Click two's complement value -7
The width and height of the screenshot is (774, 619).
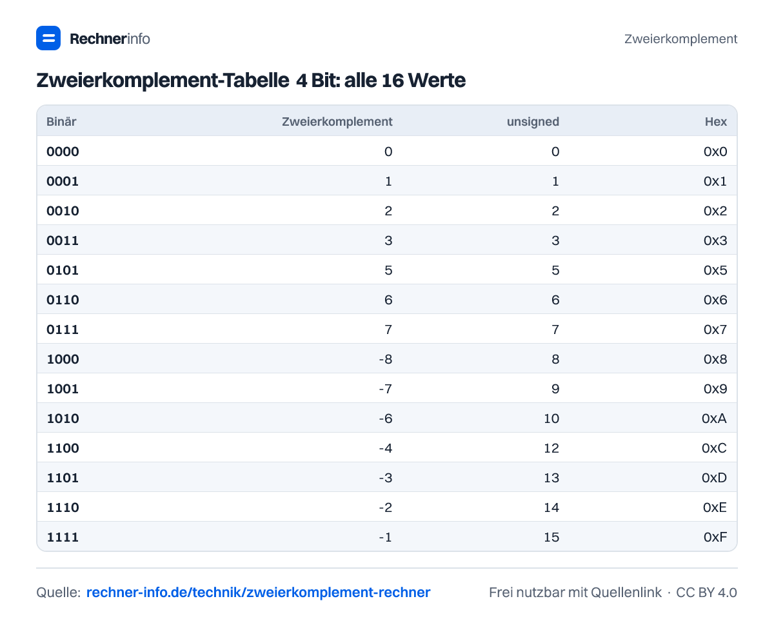[386, 389]
